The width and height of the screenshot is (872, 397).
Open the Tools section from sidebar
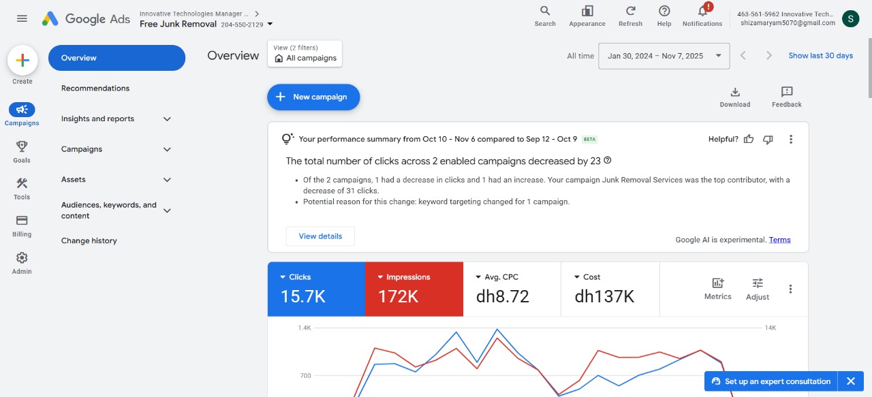click(21, 187)
